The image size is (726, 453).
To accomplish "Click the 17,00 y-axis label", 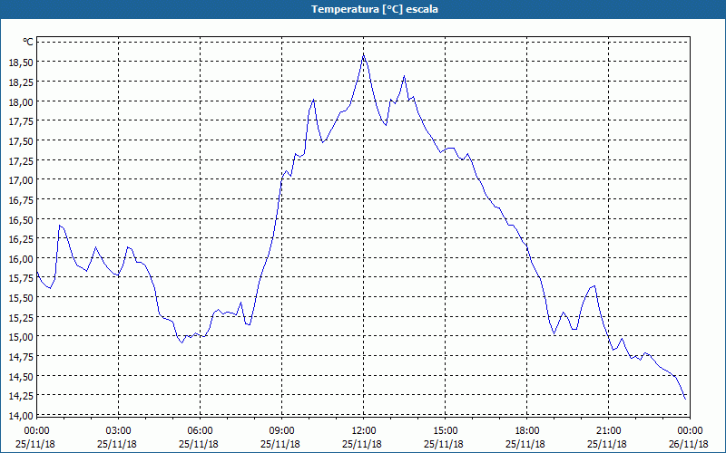I will click(x=21, y=179).
